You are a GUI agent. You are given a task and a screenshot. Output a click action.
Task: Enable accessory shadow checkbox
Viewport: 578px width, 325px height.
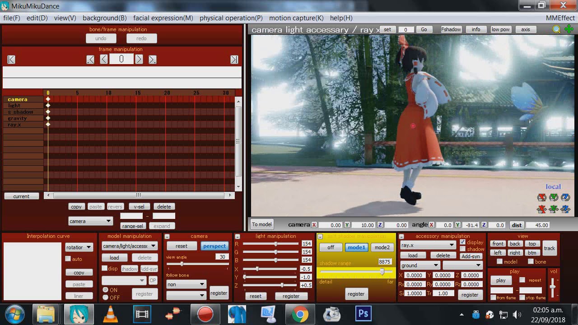463,249
